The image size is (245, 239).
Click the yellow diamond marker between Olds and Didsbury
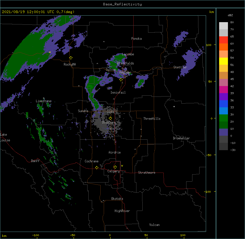110,118
